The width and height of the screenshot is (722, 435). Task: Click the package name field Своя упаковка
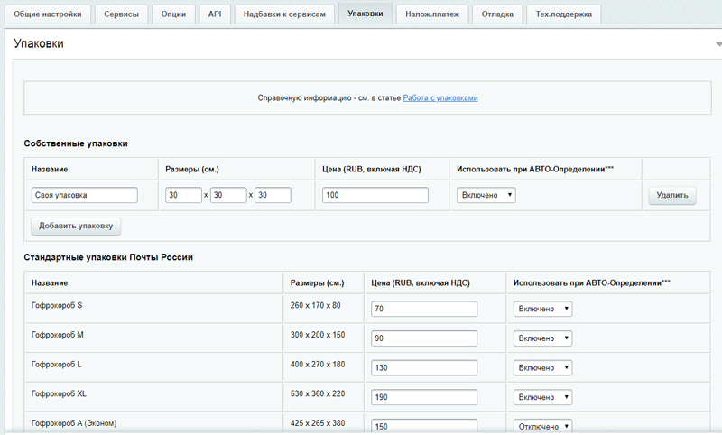(x=84, y=195)
